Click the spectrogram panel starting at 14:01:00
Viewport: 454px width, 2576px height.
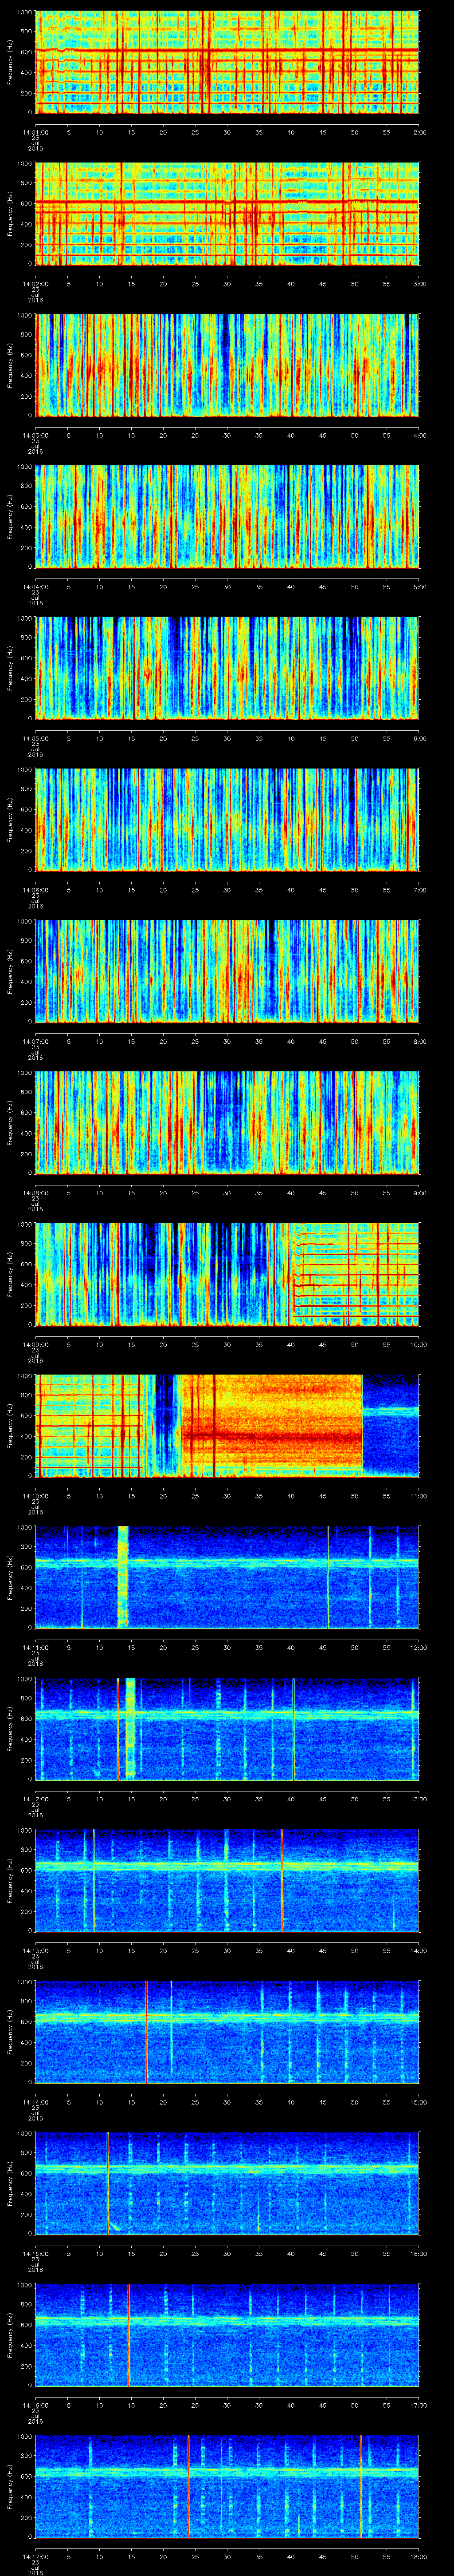click(x=227, y=63)
